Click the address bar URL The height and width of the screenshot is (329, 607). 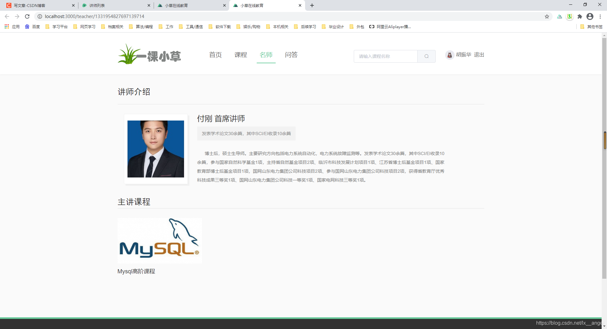(95, 16)
